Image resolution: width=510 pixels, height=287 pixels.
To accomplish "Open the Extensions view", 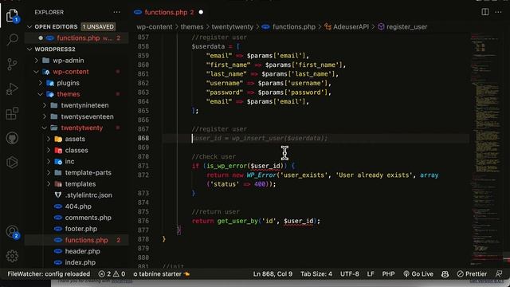I will pos(12,113).
